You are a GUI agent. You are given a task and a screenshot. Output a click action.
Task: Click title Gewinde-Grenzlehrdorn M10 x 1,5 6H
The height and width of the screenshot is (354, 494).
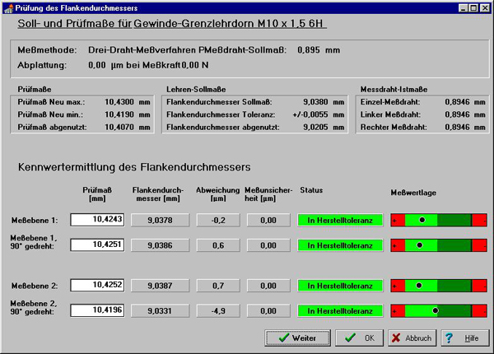tap(228, 24)
